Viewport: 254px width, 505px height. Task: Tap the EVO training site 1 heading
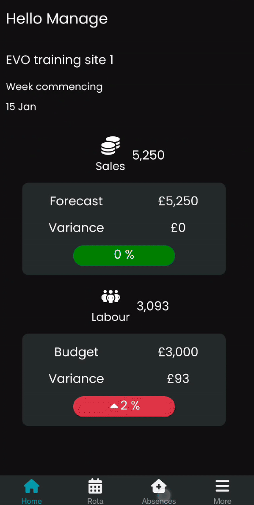coord(60,60)
